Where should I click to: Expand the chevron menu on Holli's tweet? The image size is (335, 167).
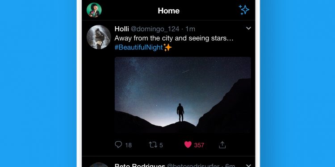coord(248,28)
